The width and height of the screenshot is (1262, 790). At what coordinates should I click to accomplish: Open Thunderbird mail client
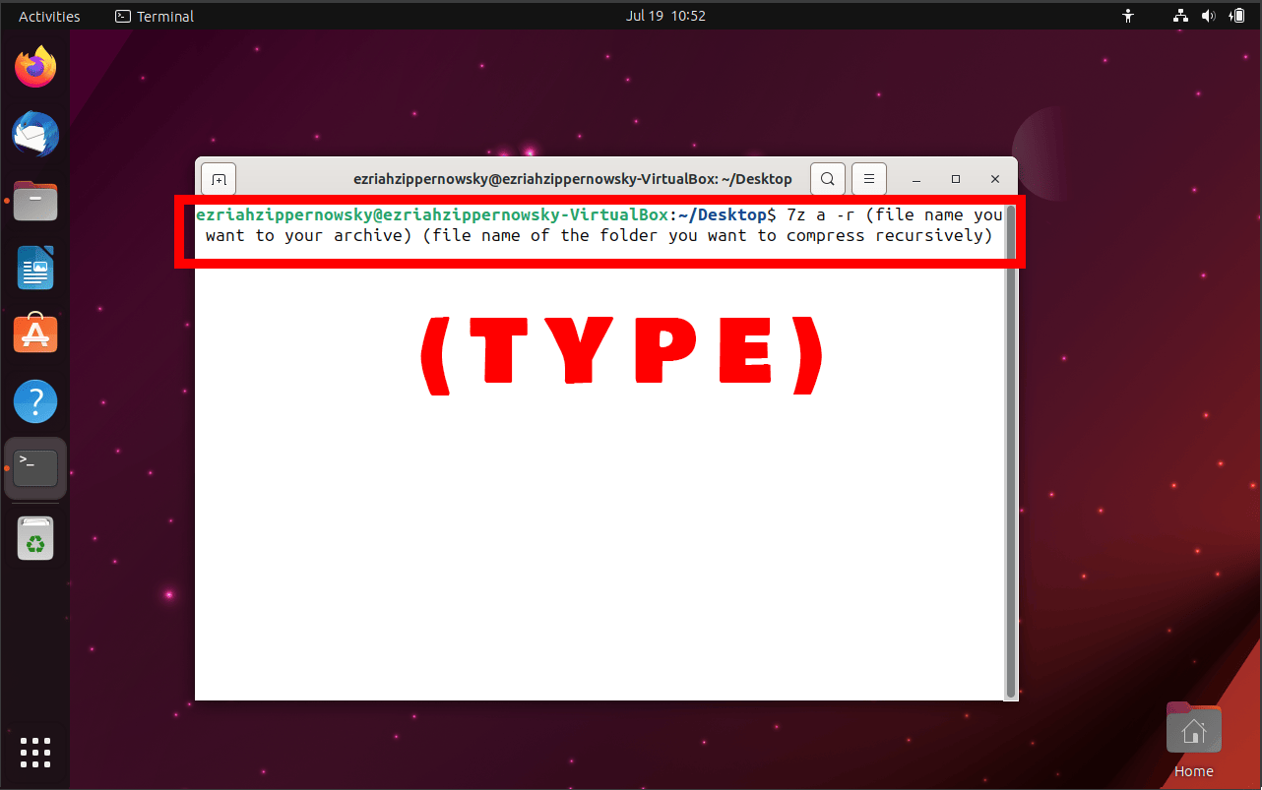[x=35, y=134]
